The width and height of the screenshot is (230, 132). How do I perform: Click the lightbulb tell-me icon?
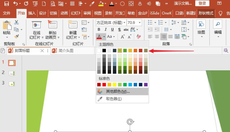click(x=220, y=13)
